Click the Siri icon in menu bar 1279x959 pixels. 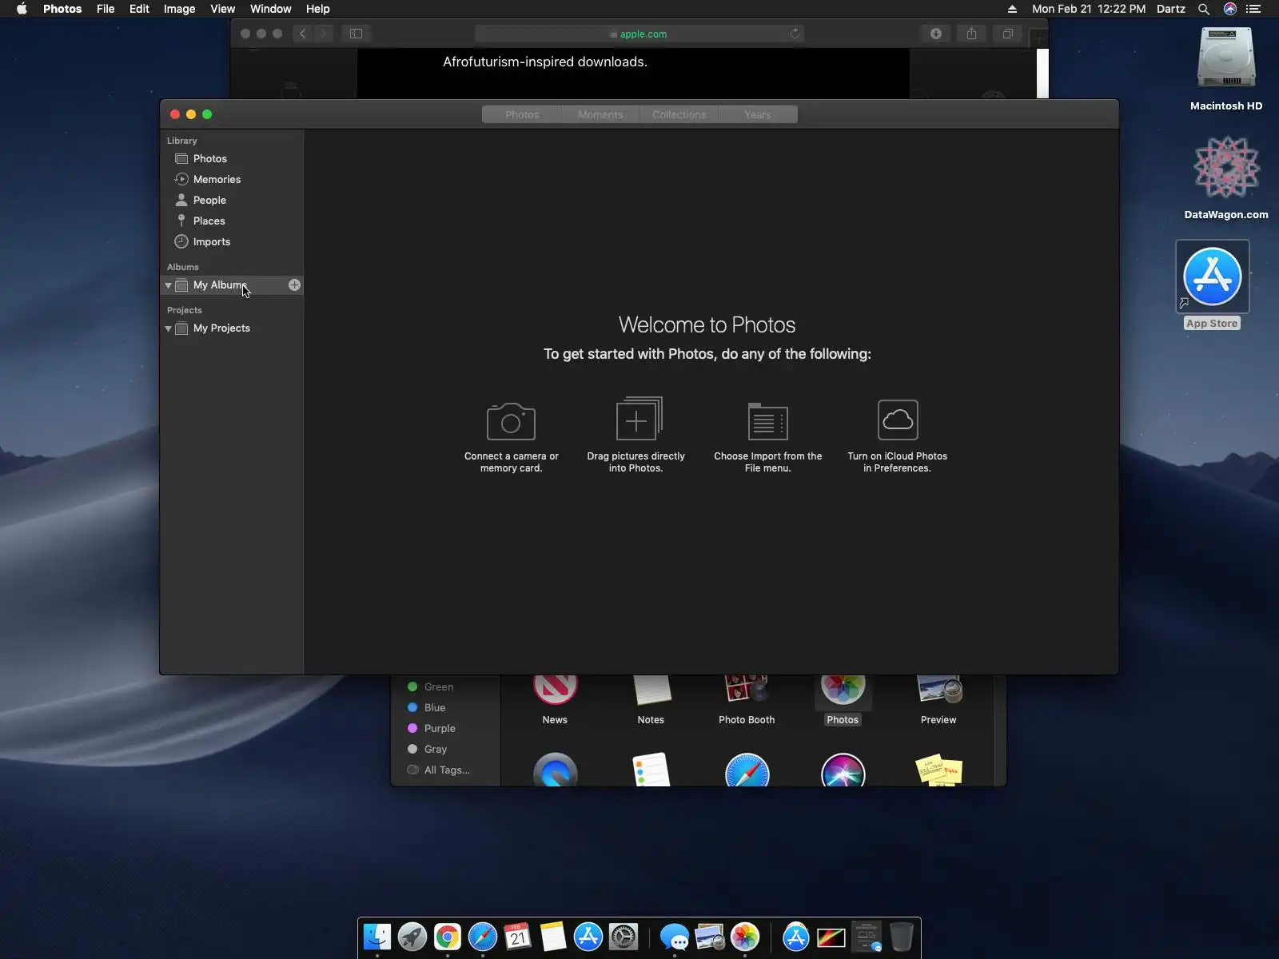click(x=1229, y=9)
